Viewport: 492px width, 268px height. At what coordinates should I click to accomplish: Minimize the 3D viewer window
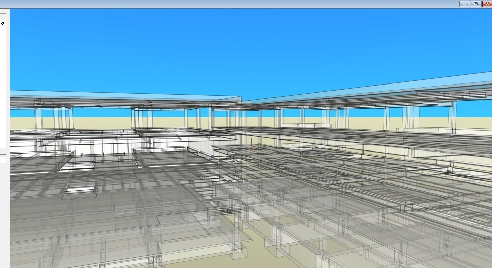(464, 4)
